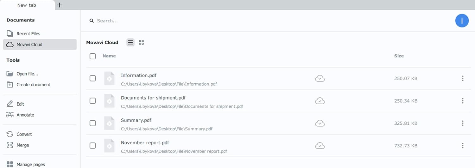Check the box for Information.pdf
This screenshot has width=475, height=168.
click(x=92, y=78)
